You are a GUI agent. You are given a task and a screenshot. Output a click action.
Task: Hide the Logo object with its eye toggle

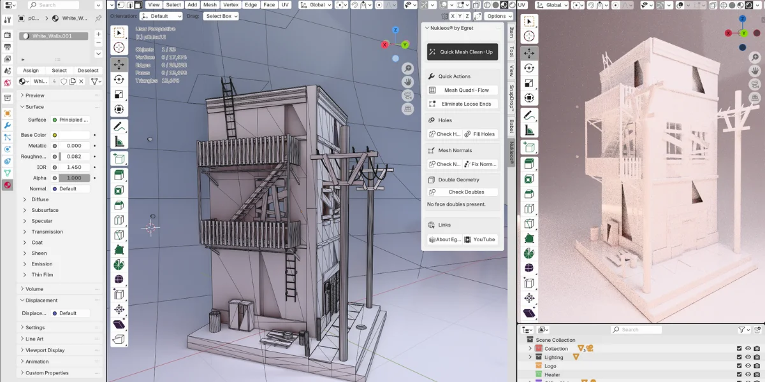coord(748,366)
